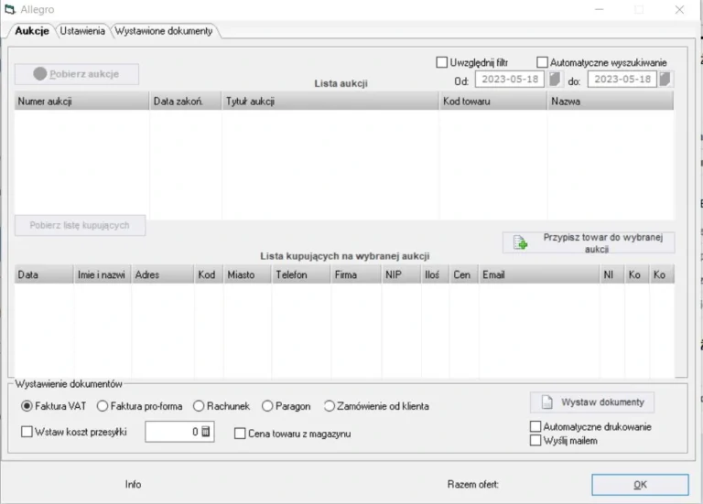Click the Wystaw dokumenty button

[592, 402]
